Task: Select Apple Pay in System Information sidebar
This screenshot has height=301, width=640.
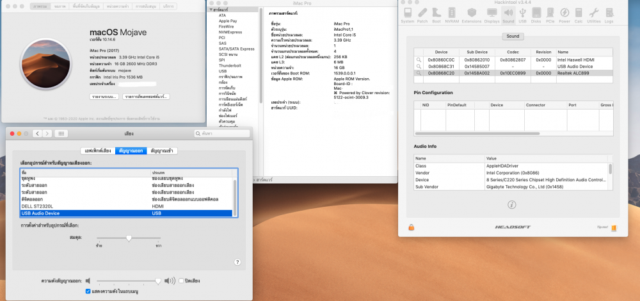Action: click(227, 21)
